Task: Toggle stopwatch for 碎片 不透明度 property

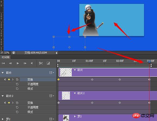Action: tap(17, 84)
